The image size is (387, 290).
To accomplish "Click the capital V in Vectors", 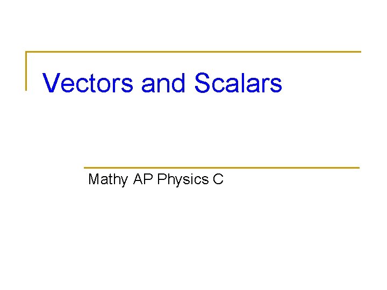I will 51,83.
